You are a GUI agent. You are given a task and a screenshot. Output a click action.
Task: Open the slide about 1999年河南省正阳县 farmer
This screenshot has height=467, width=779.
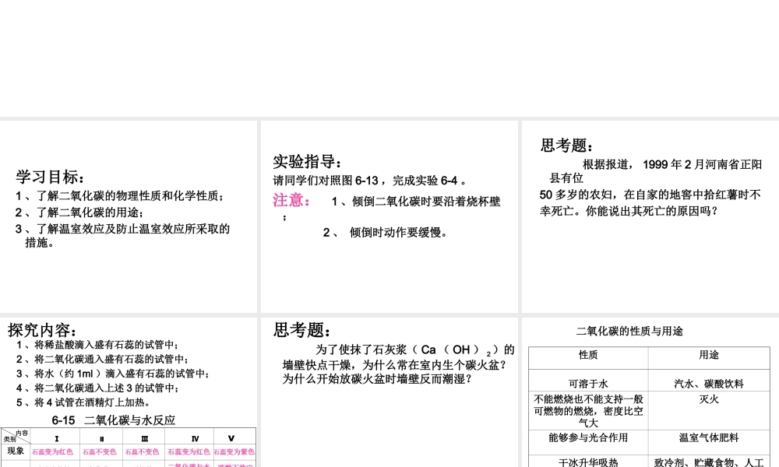click(x=650, y=216)
